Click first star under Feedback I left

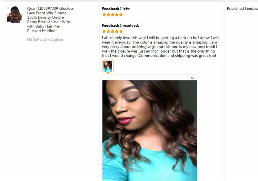tap(104, 15)
